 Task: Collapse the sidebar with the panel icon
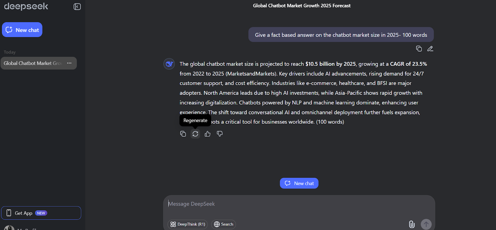click(77, 6)
